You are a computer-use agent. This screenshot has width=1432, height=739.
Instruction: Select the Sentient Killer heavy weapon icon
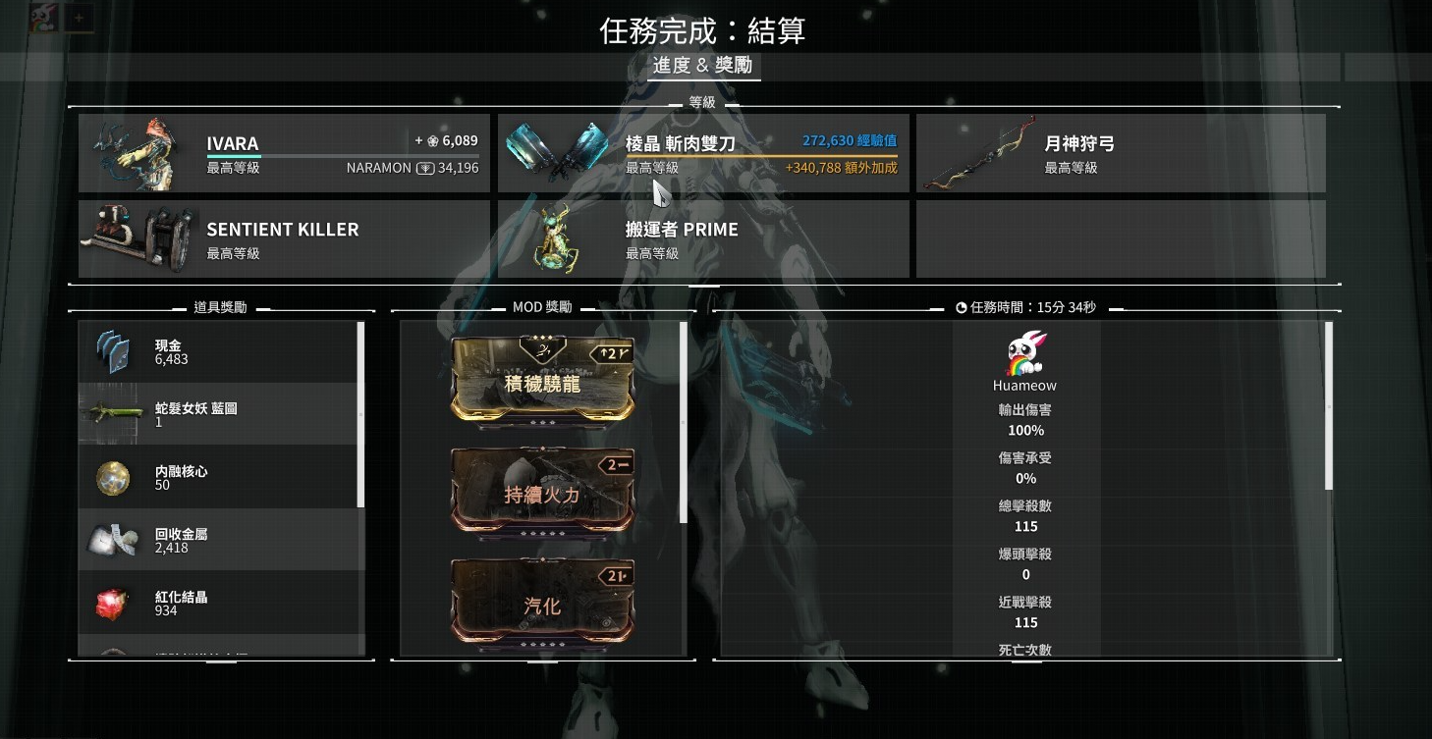(x=138, y=238)
